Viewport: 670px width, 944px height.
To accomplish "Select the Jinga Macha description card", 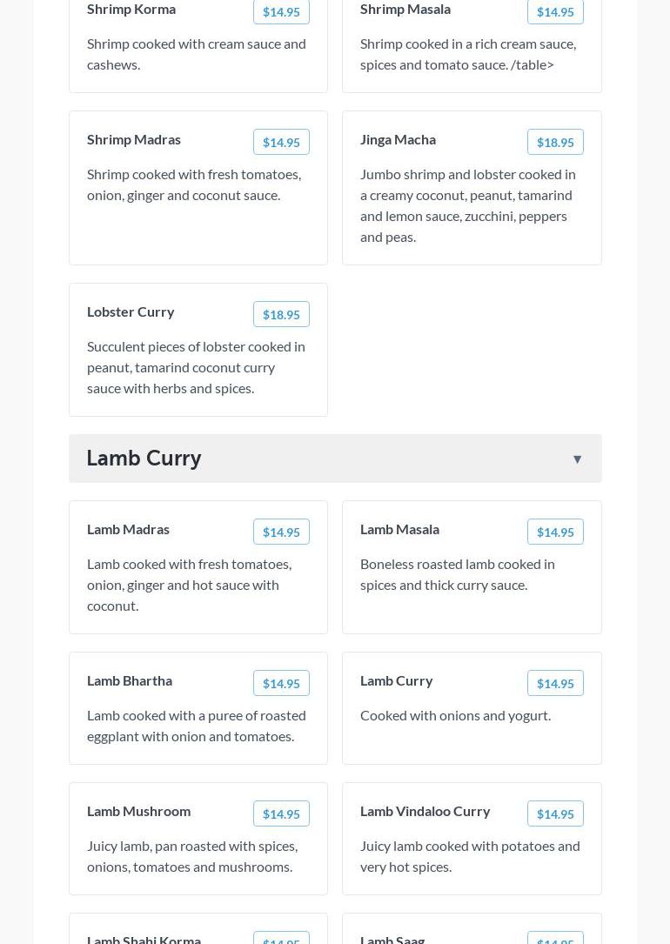I will (468, 205).
